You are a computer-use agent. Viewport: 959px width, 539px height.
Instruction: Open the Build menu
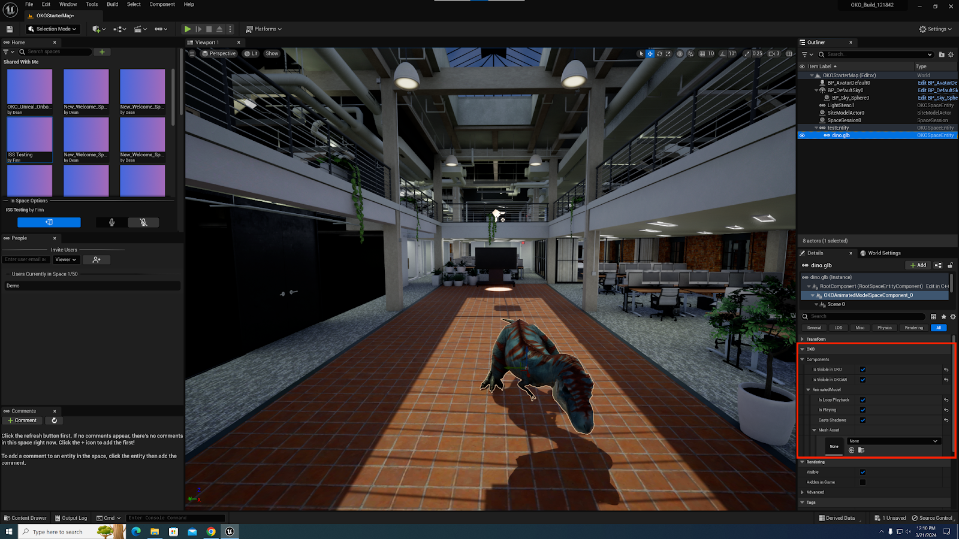112,4
